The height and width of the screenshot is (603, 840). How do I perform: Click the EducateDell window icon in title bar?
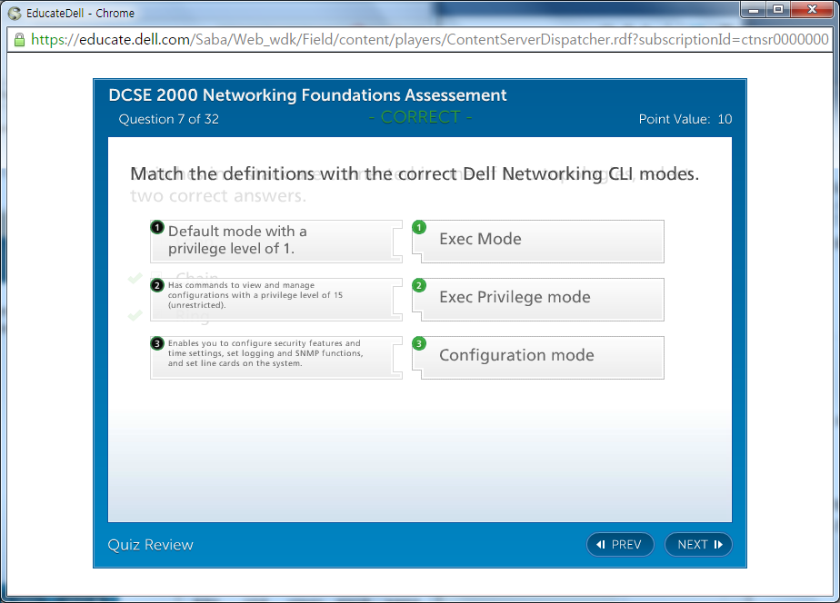coord(15,13)
